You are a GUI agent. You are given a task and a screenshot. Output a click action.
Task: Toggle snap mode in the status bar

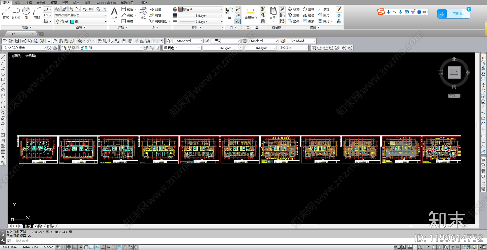pos(63,247)
